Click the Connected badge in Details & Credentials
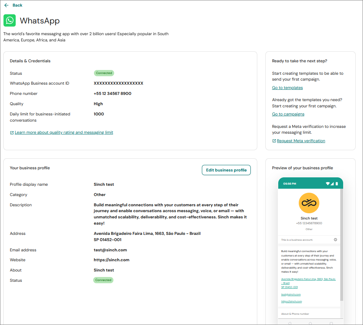 (x=104, y=73)
